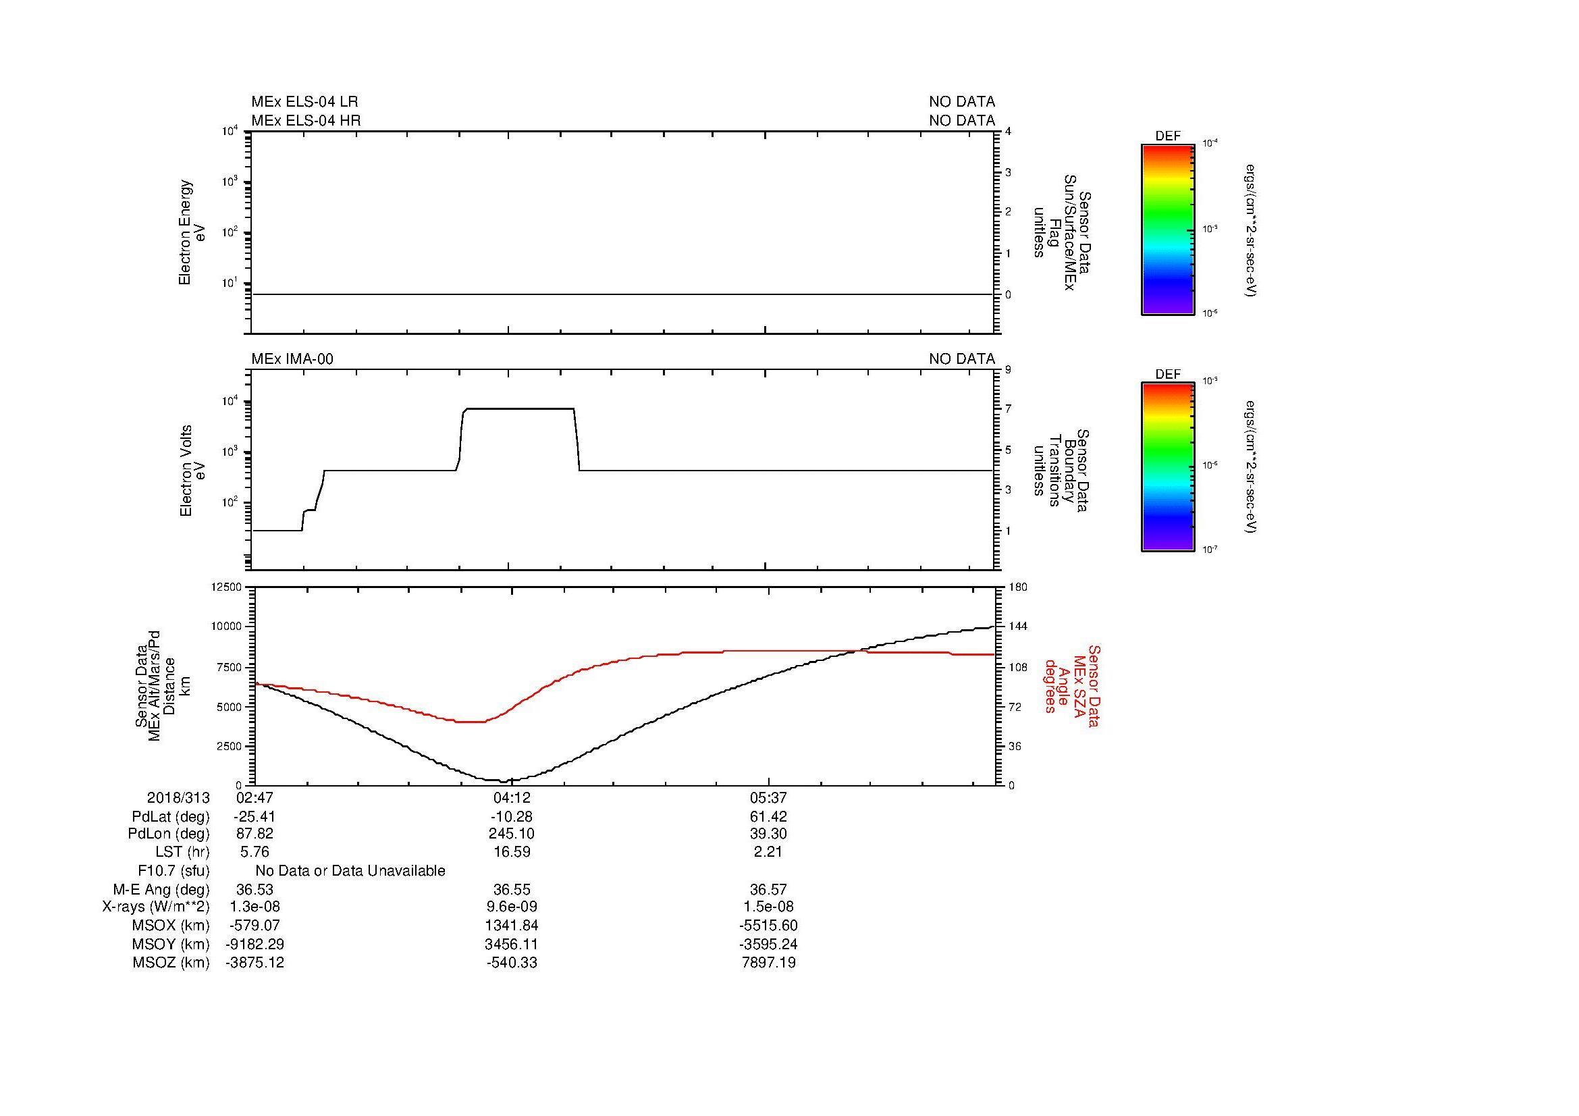This screenshot has height=1116, width=1579.
Task: Click the X-rays (W/m**2) row label
Action: [x=156, y=907]
